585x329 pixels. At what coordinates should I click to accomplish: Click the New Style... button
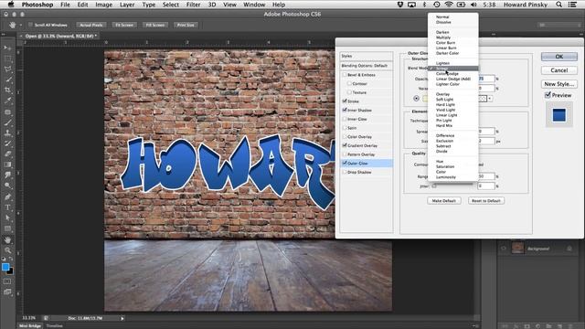point(558,84)
